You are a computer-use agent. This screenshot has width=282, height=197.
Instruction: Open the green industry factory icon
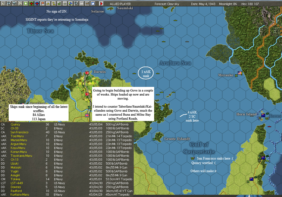(59, 3)
